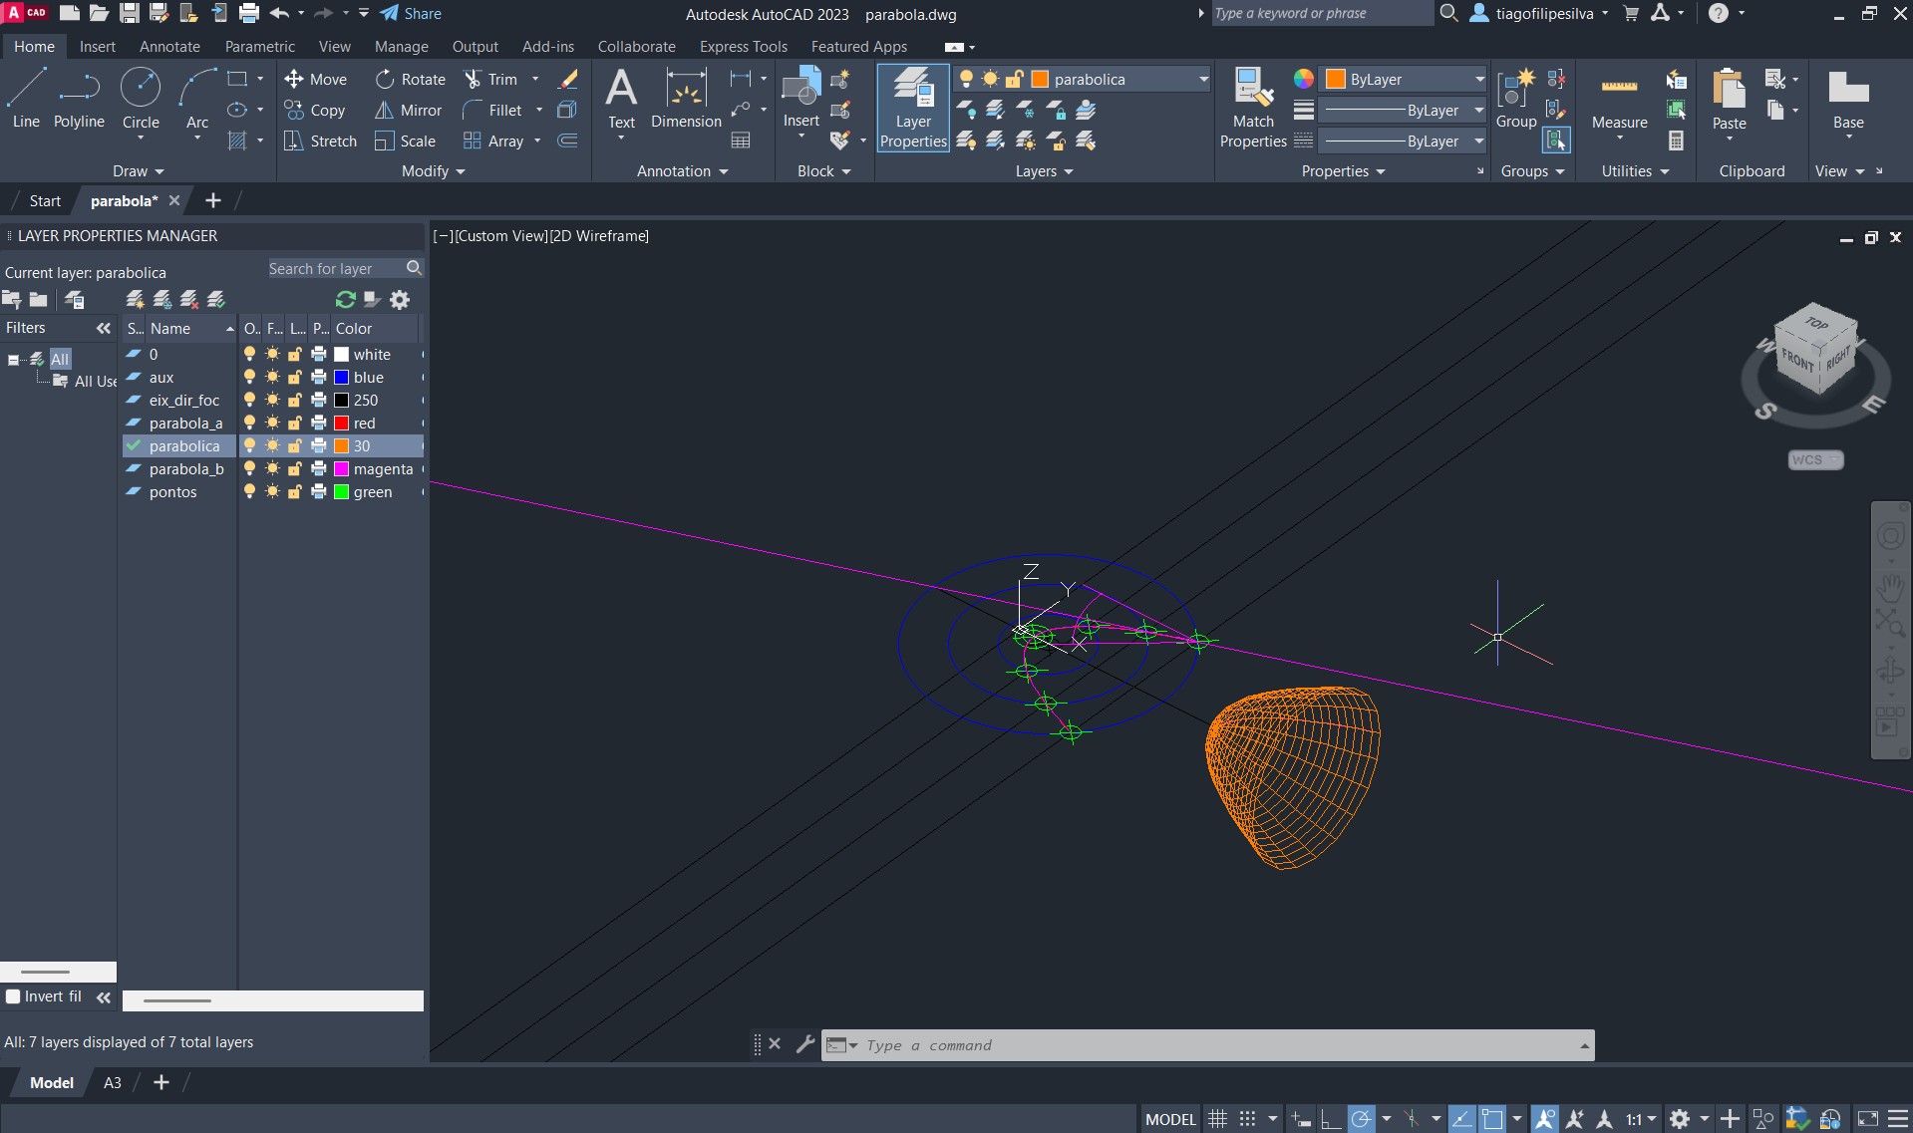Toggle lock on the pontos layer

point(295,492)
